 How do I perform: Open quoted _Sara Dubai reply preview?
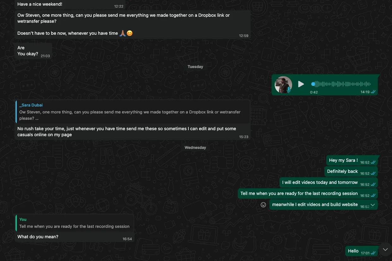tap(133, 112)
